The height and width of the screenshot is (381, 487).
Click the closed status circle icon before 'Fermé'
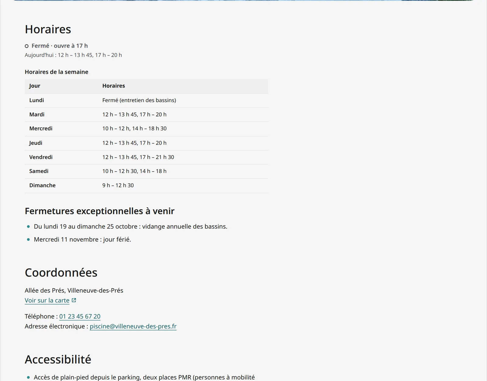click(27, 46)
